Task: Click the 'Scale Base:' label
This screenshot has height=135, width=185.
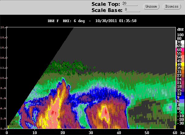Action: (x=107, y=10)
